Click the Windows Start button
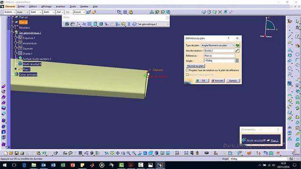 pyautogui.click(x=4, y=165)
